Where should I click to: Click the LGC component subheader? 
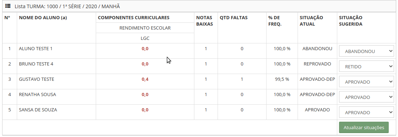[145, 38]
